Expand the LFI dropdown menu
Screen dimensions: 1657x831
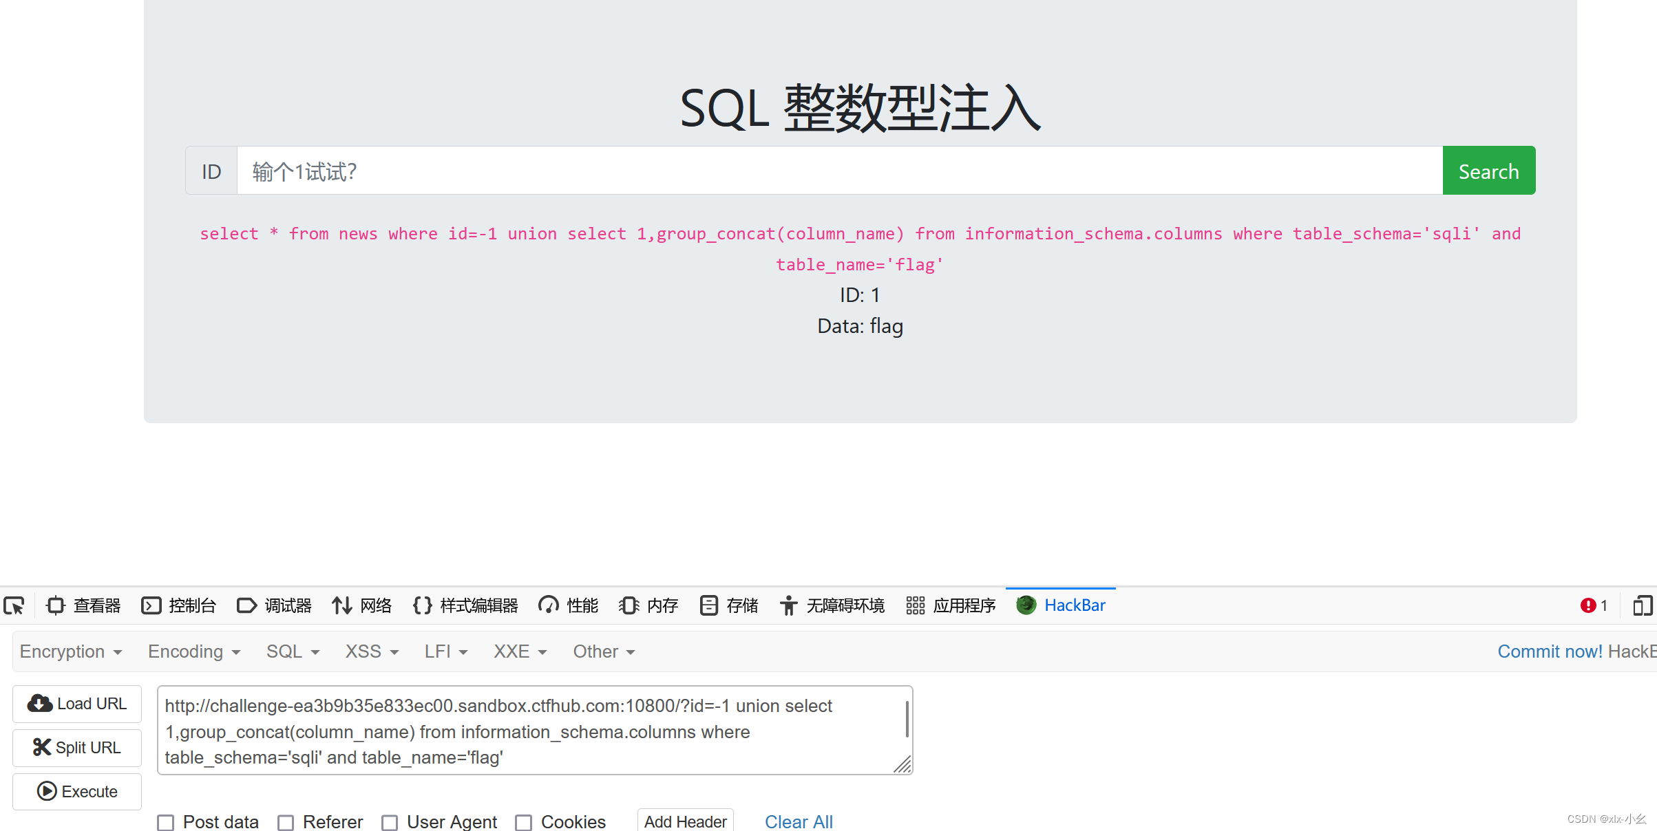(446, 651)
